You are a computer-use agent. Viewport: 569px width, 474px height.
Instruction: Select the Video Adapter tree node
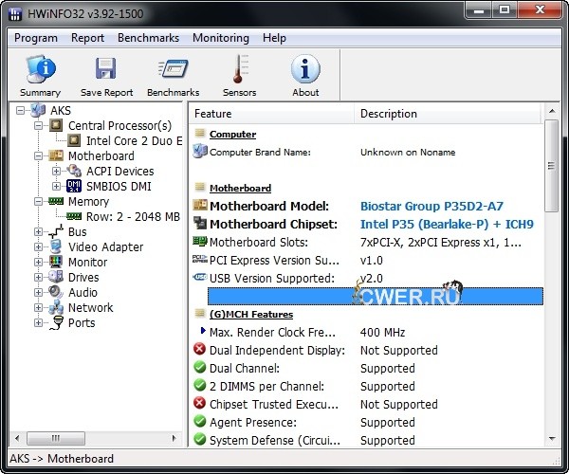[x=105, y=246]
